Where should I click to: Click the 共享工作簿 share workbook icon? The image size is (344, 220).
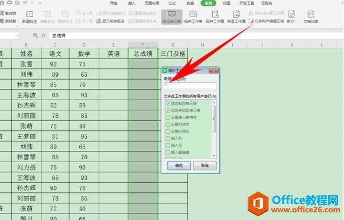pyautogui.click(x=236, y=17)
